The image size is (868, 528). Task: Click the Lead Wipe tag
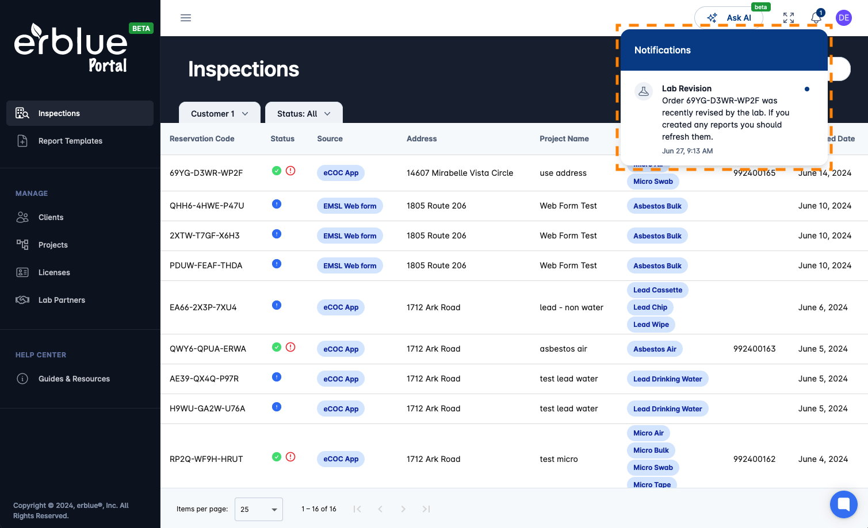click(651, 325)
